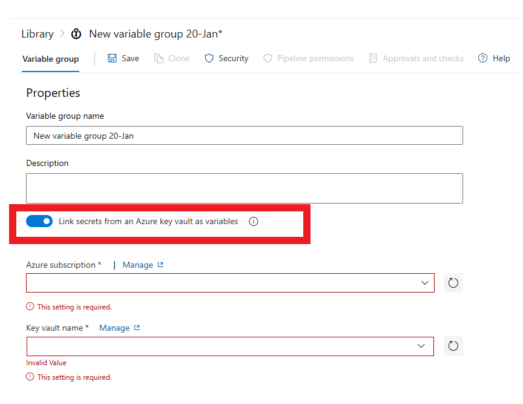
Task: Refresh the Key vault name list
Action: click(x=453, y=346)
